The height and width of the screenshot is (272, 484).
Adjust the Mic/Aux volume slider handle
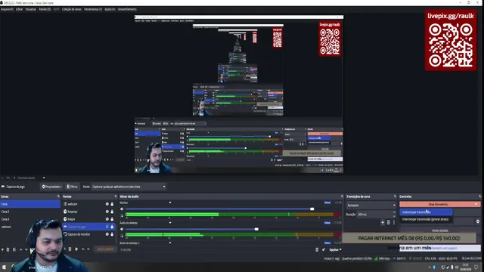pos(312,209)
